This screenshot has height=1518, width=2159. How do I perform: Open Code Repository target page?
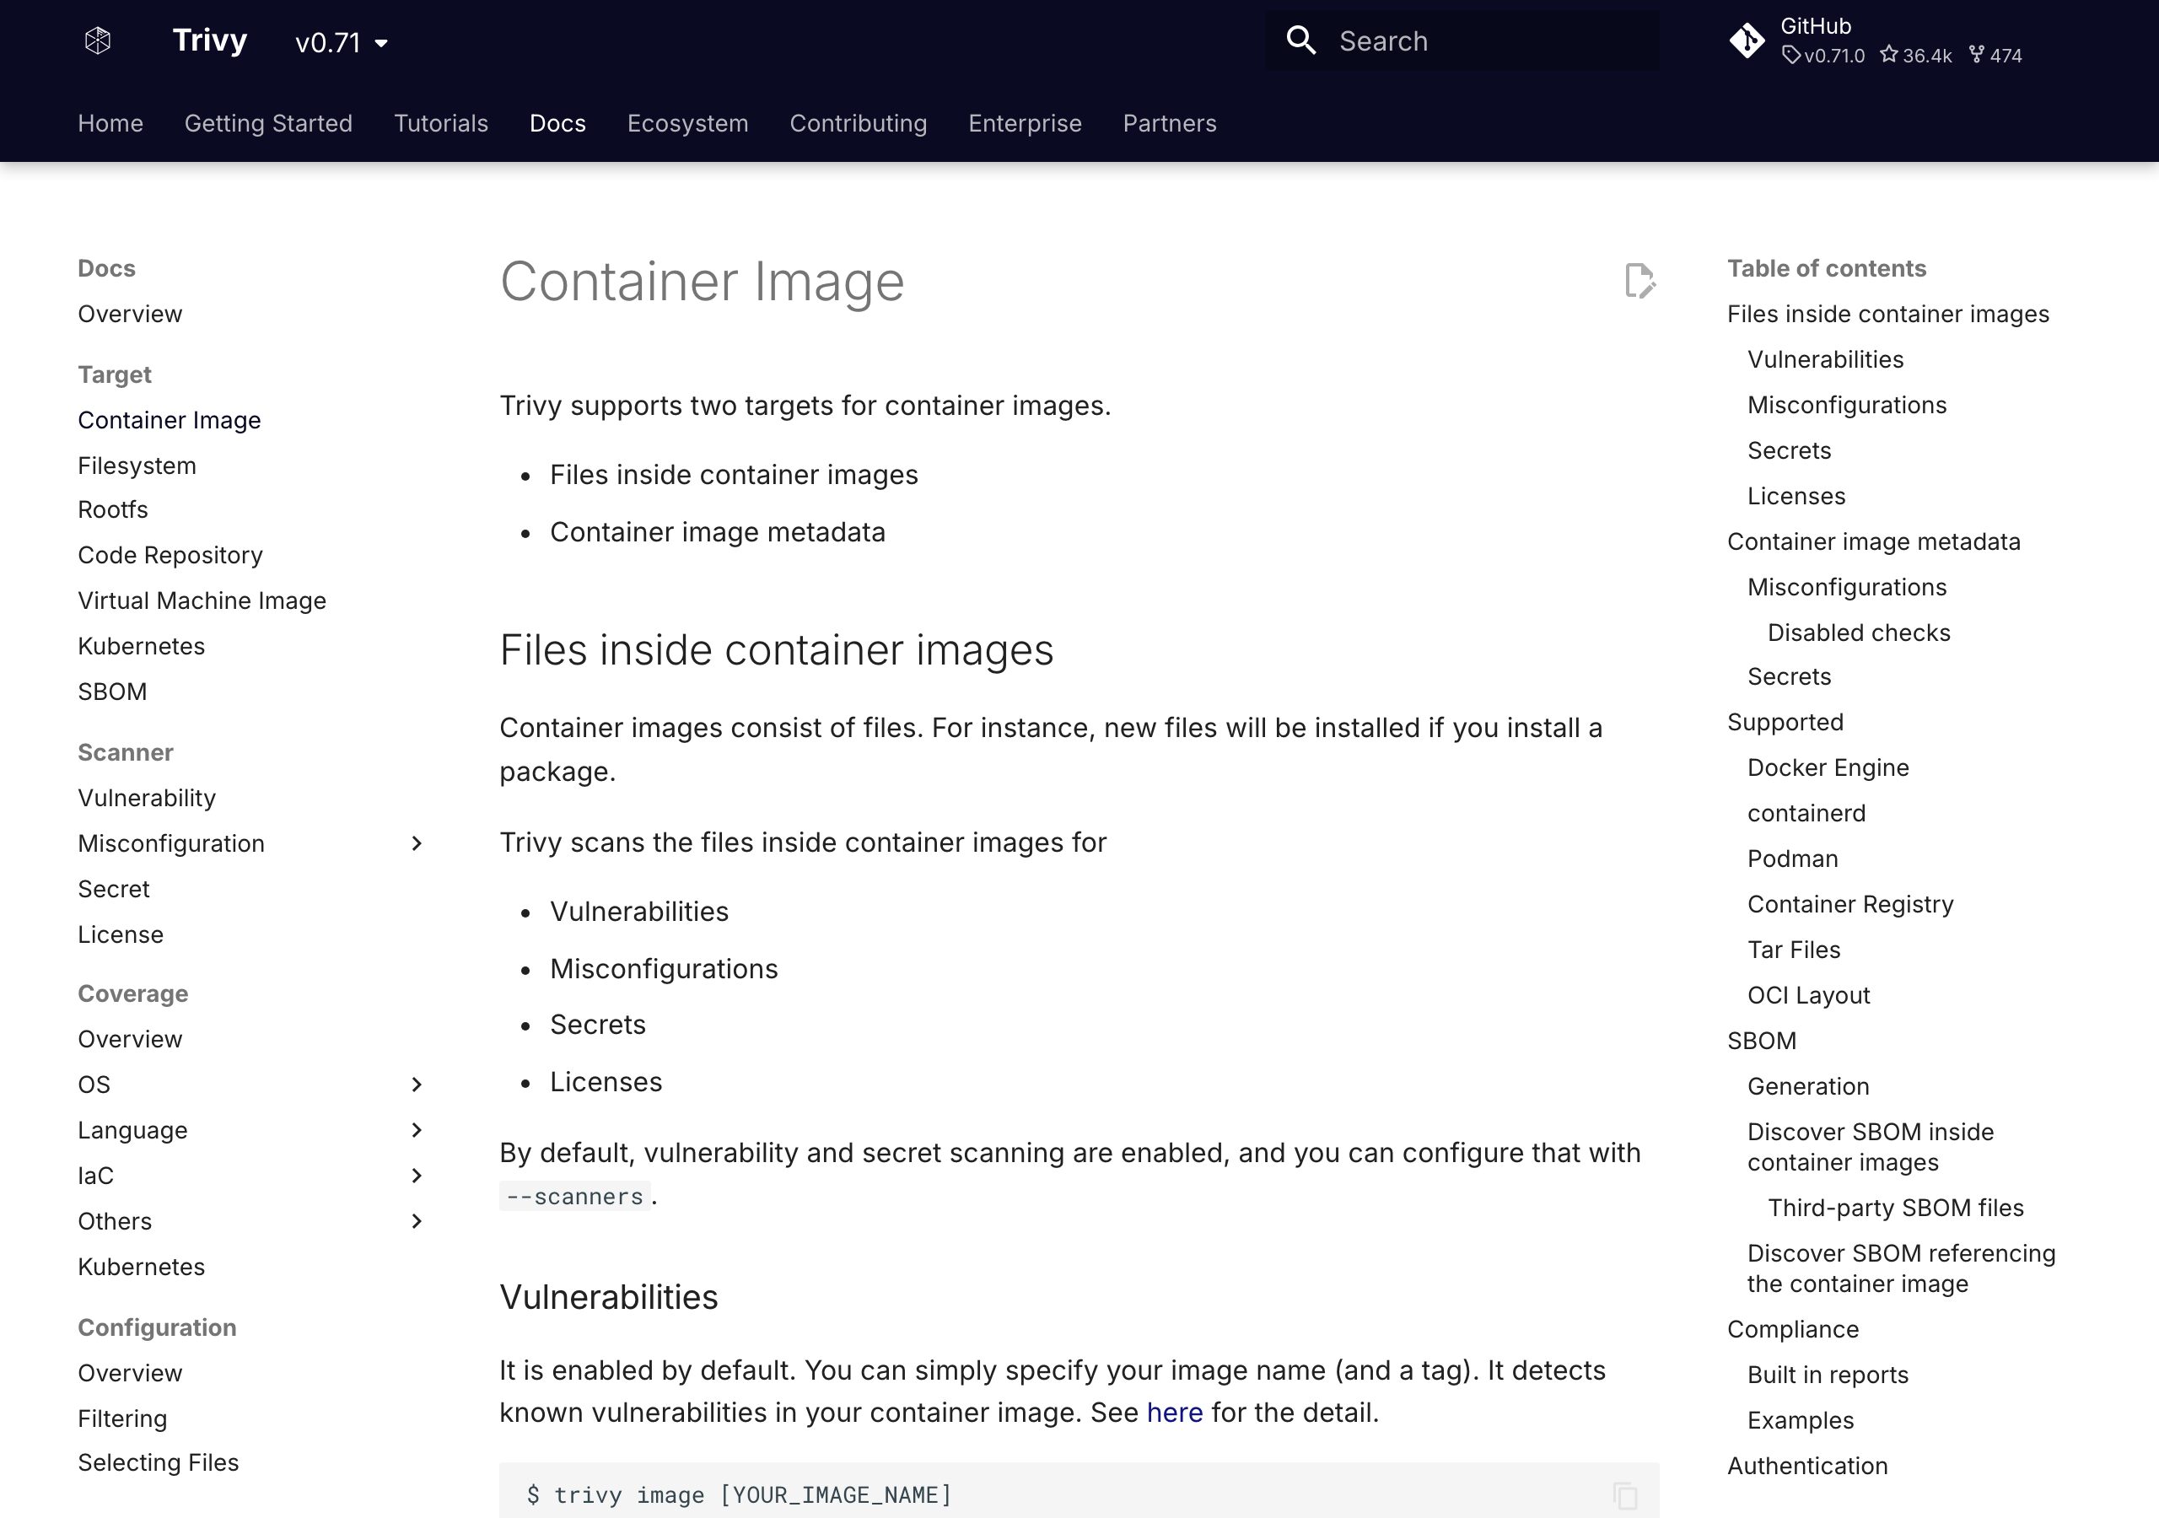pyautogui.click(x=170, y=555)
